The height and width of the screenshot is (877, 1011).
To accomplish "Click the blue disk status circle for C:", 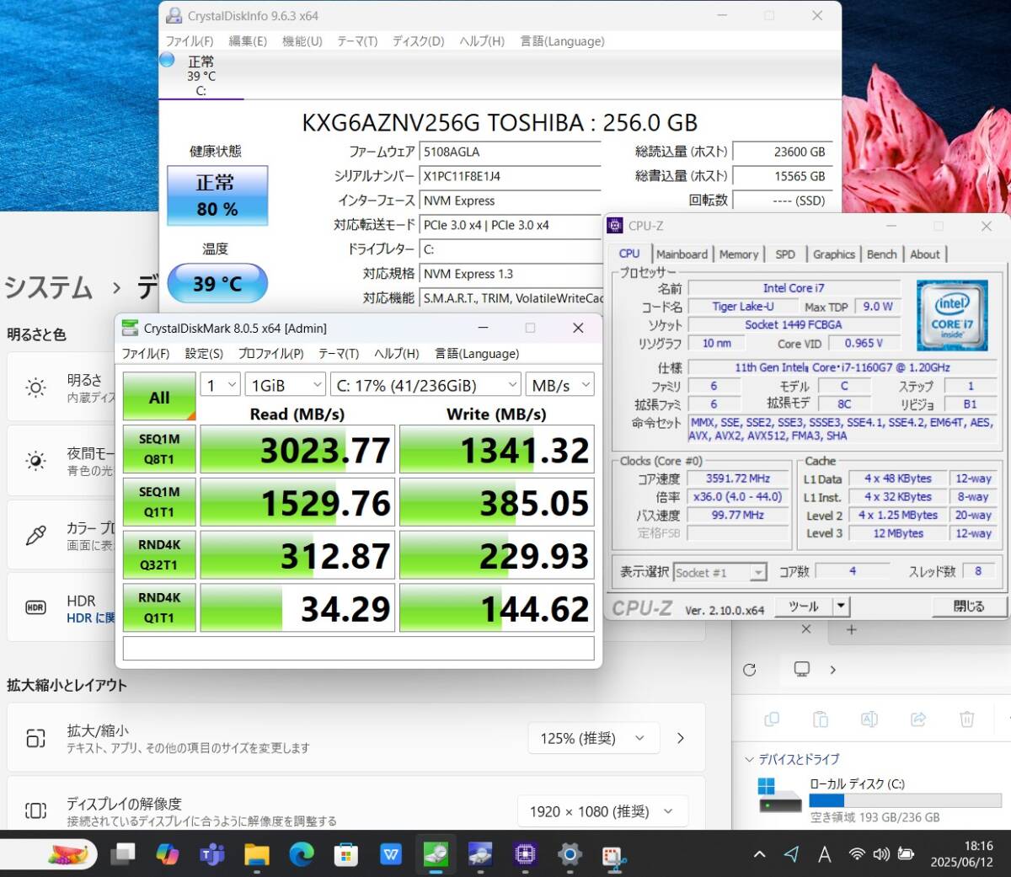I will (x=167, y=60).
